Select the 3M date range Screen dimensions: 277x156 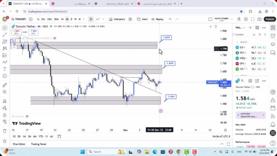[x=29, y=137]
